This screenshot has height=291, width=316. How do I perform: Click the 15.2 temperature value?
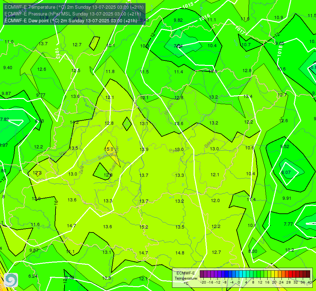pos(144,227)
